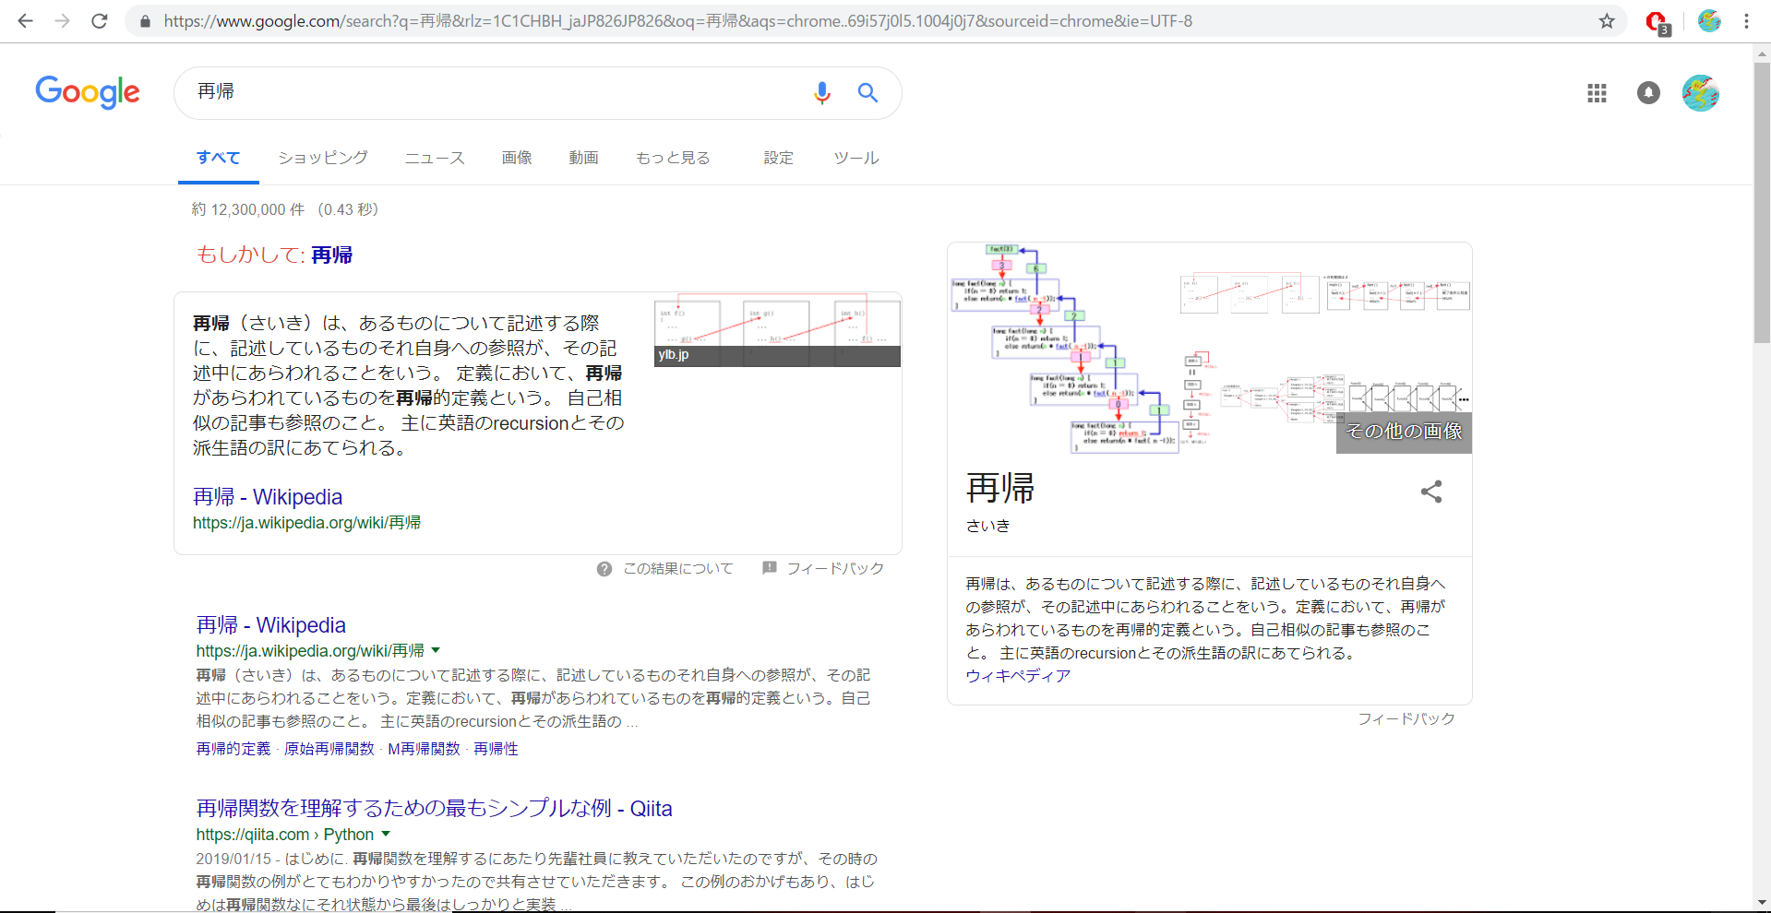Open the Google apps grid
This screenshot has width=1771, height=913.
(1597, 92)
